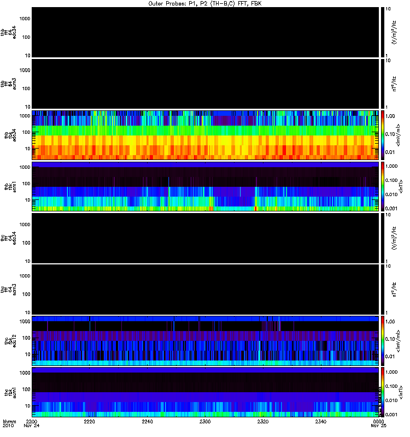
Task: Click the empty thb fff edc34 spectrogram panel
Action: point(206,32)
